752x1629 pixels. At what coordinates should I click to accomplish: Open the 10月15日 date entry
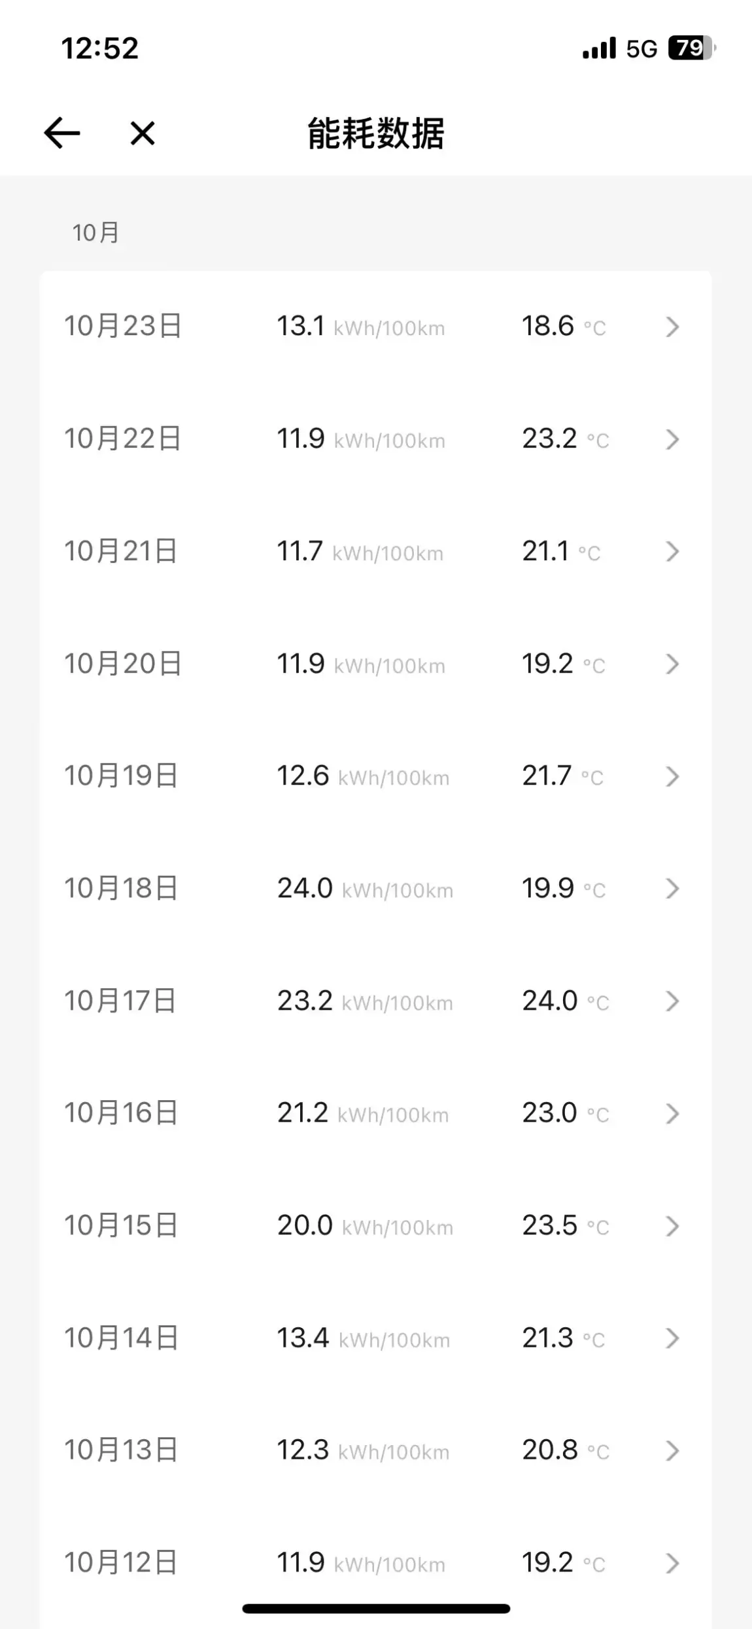pos(121,1226)
